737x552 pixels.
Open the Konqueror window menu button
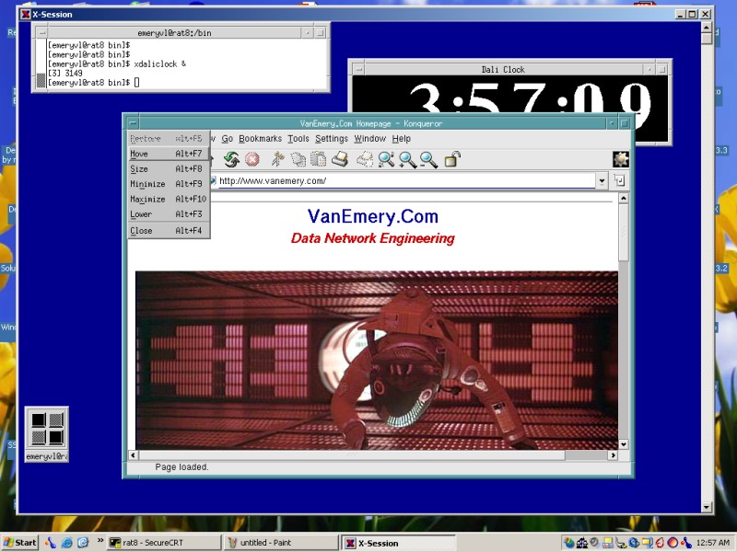pyautogui.click(x=133, y=122)
